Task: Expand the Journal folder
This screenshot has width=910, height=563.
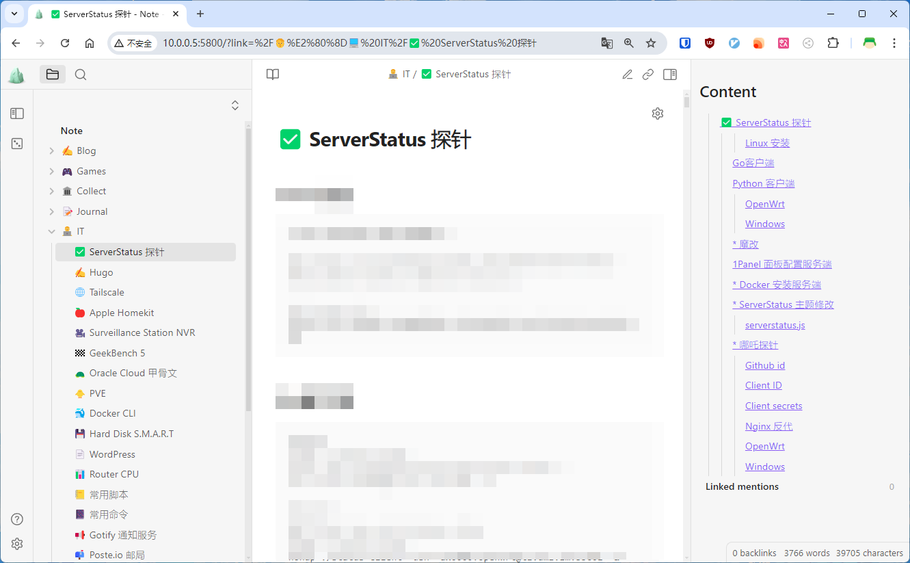Action: click(52, 211)
